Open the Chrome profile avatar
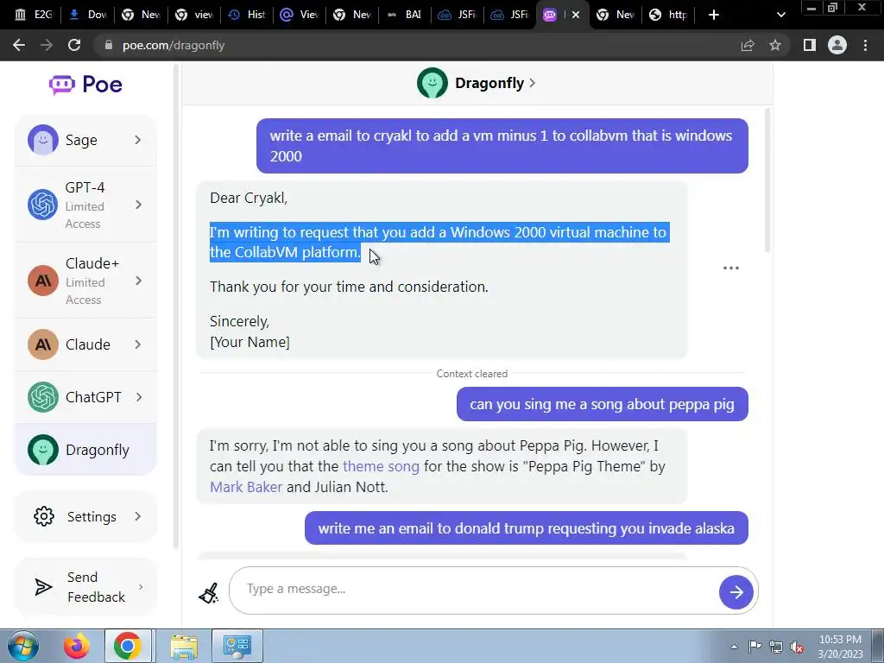 pyautogui.click(x=837, y=45)
